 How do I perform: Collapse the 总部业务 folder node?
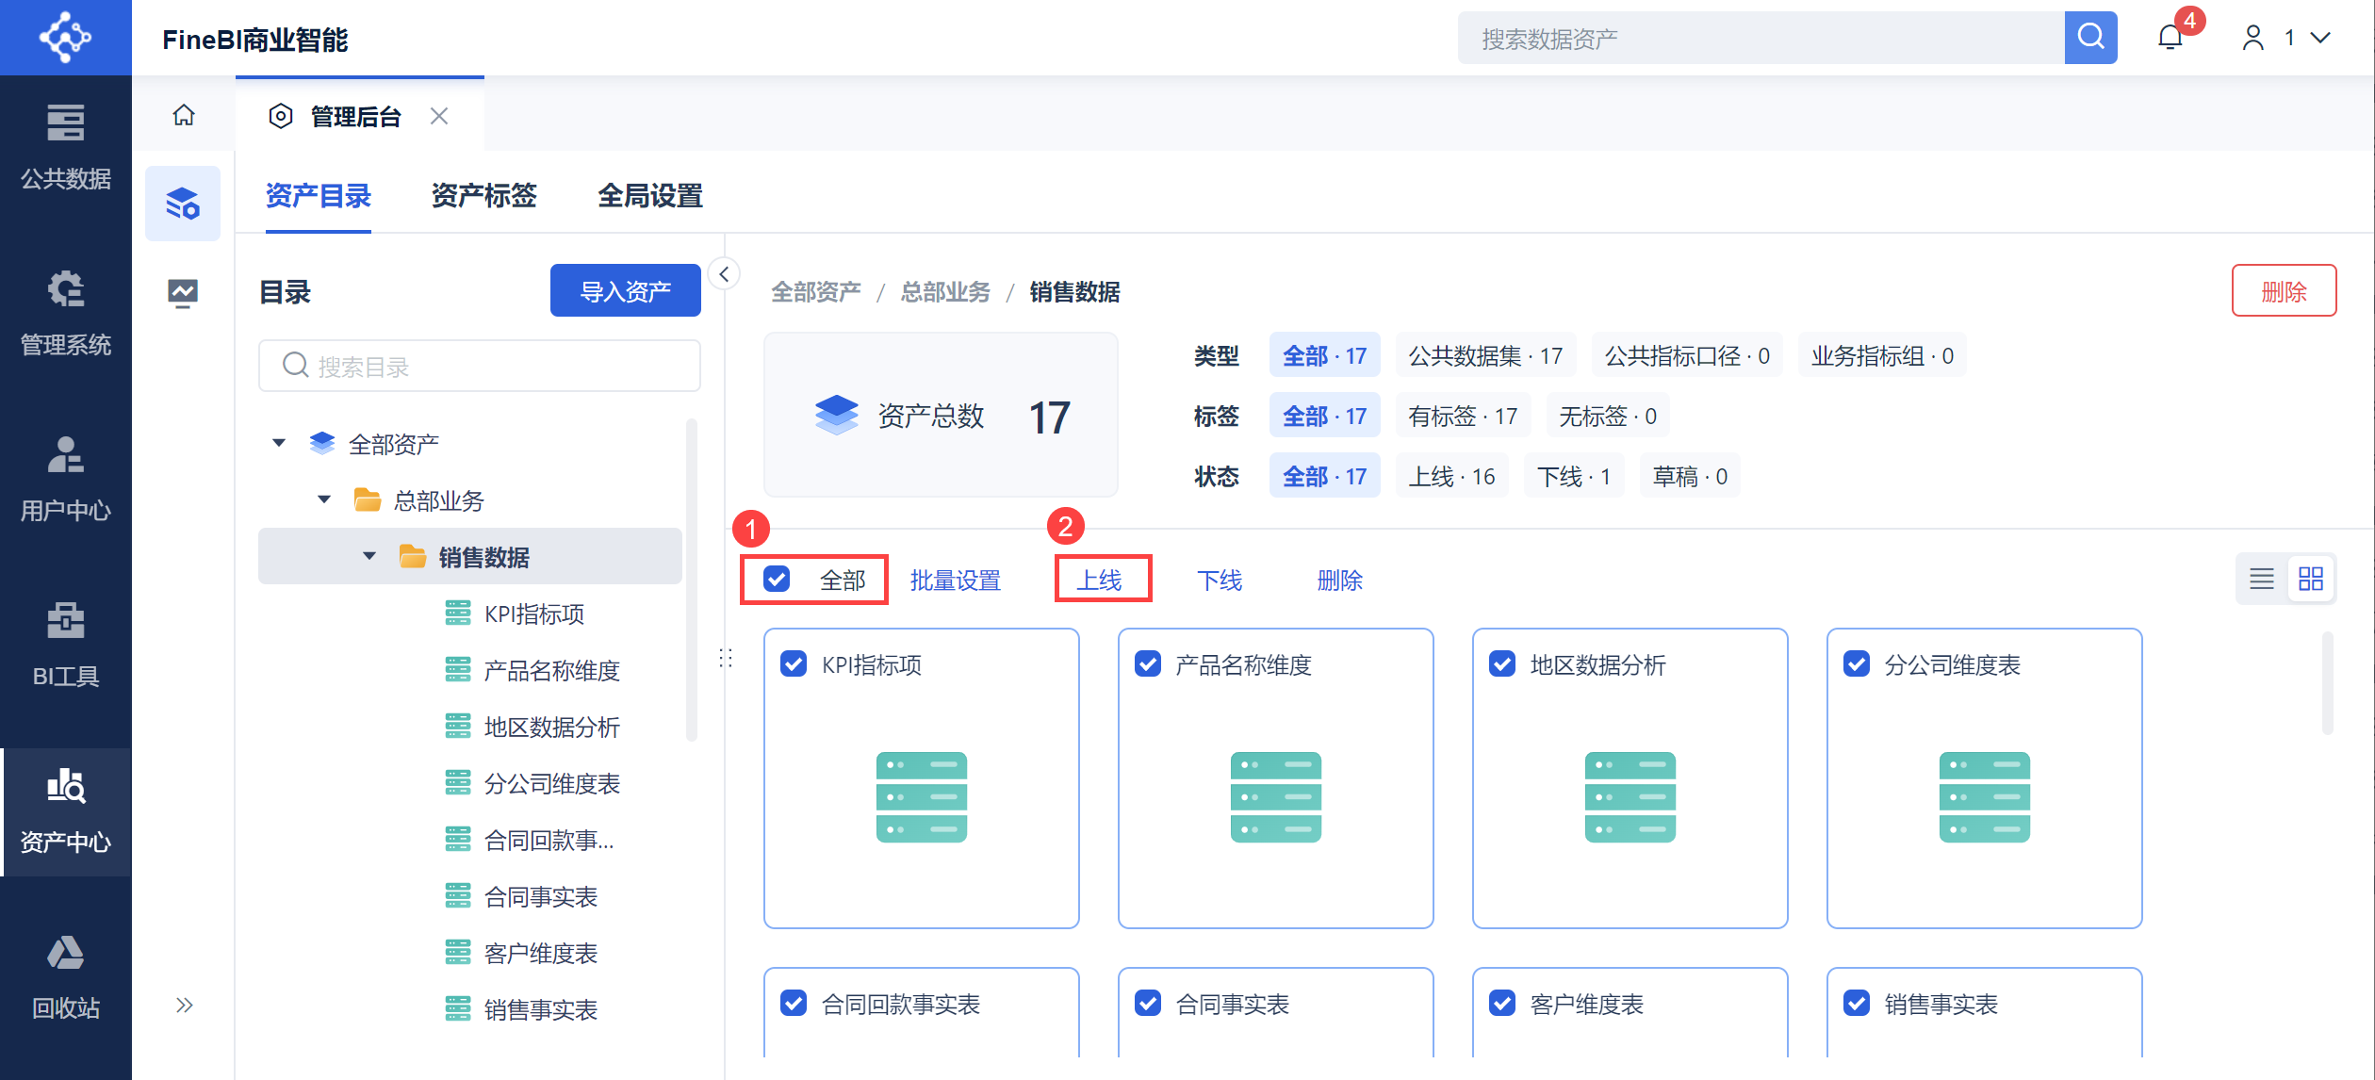point(324,499)
